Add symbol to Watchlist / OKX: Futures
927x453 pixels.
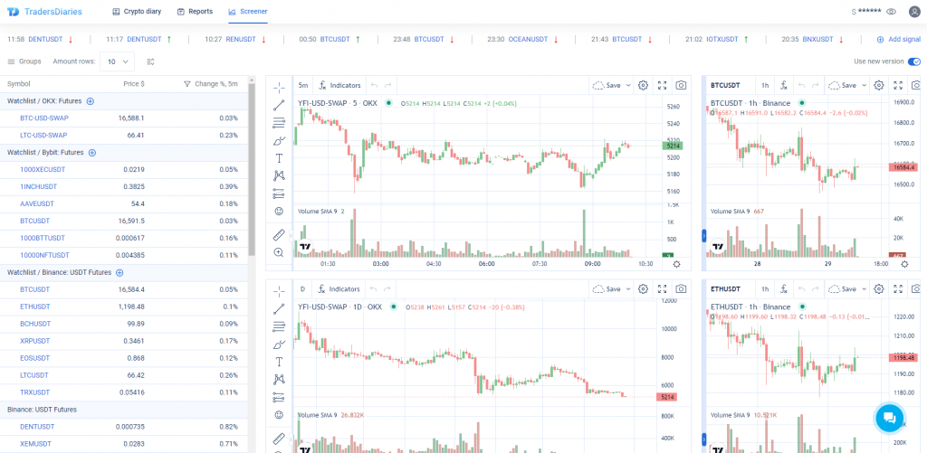91,101
